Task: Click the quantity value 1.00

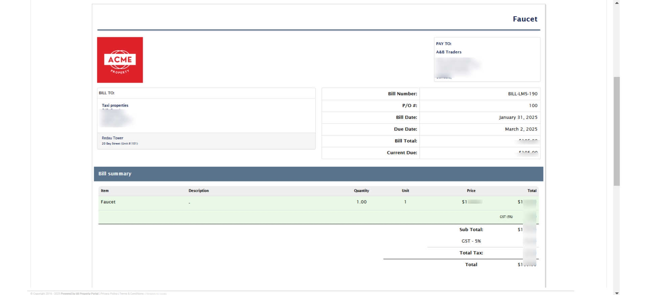Action: click(362, 202)
